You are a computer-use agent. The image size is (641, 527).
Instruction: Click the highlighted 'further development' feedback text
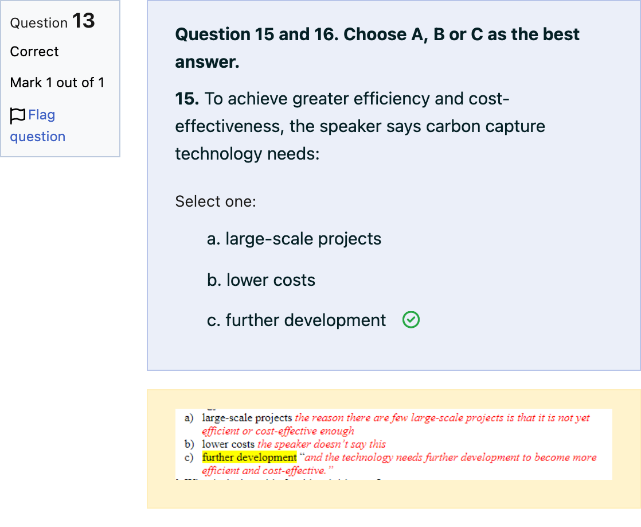[249, 458]
